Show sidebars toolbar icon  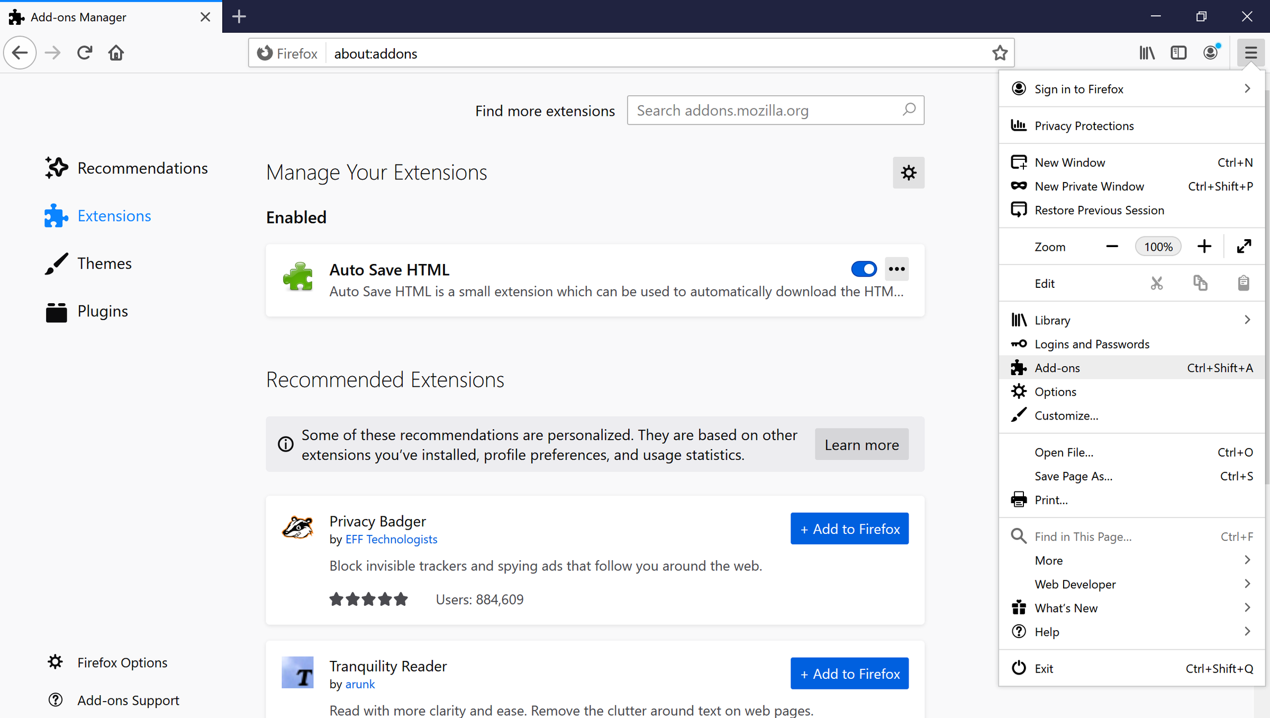(1178, 53)
